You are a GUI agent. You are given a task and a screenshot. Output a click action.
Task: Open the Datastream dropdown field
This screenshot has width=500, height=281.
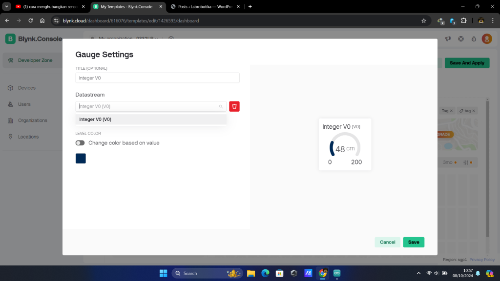pos(146,106)
